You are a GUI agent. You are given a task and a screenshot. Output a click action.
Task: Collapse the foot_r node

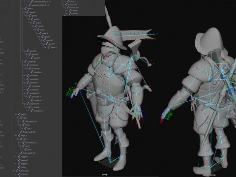pos(20,146)
